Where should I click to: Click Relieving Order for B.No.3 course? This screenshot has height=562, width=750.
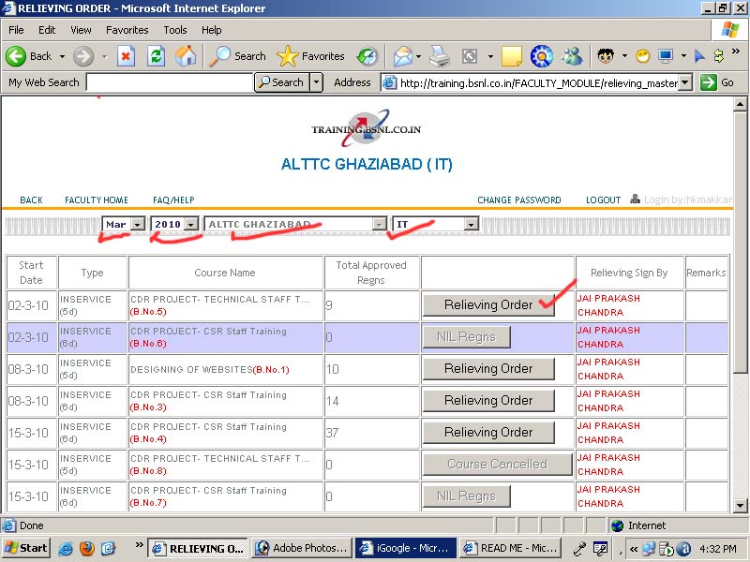[x=488, y=401]
